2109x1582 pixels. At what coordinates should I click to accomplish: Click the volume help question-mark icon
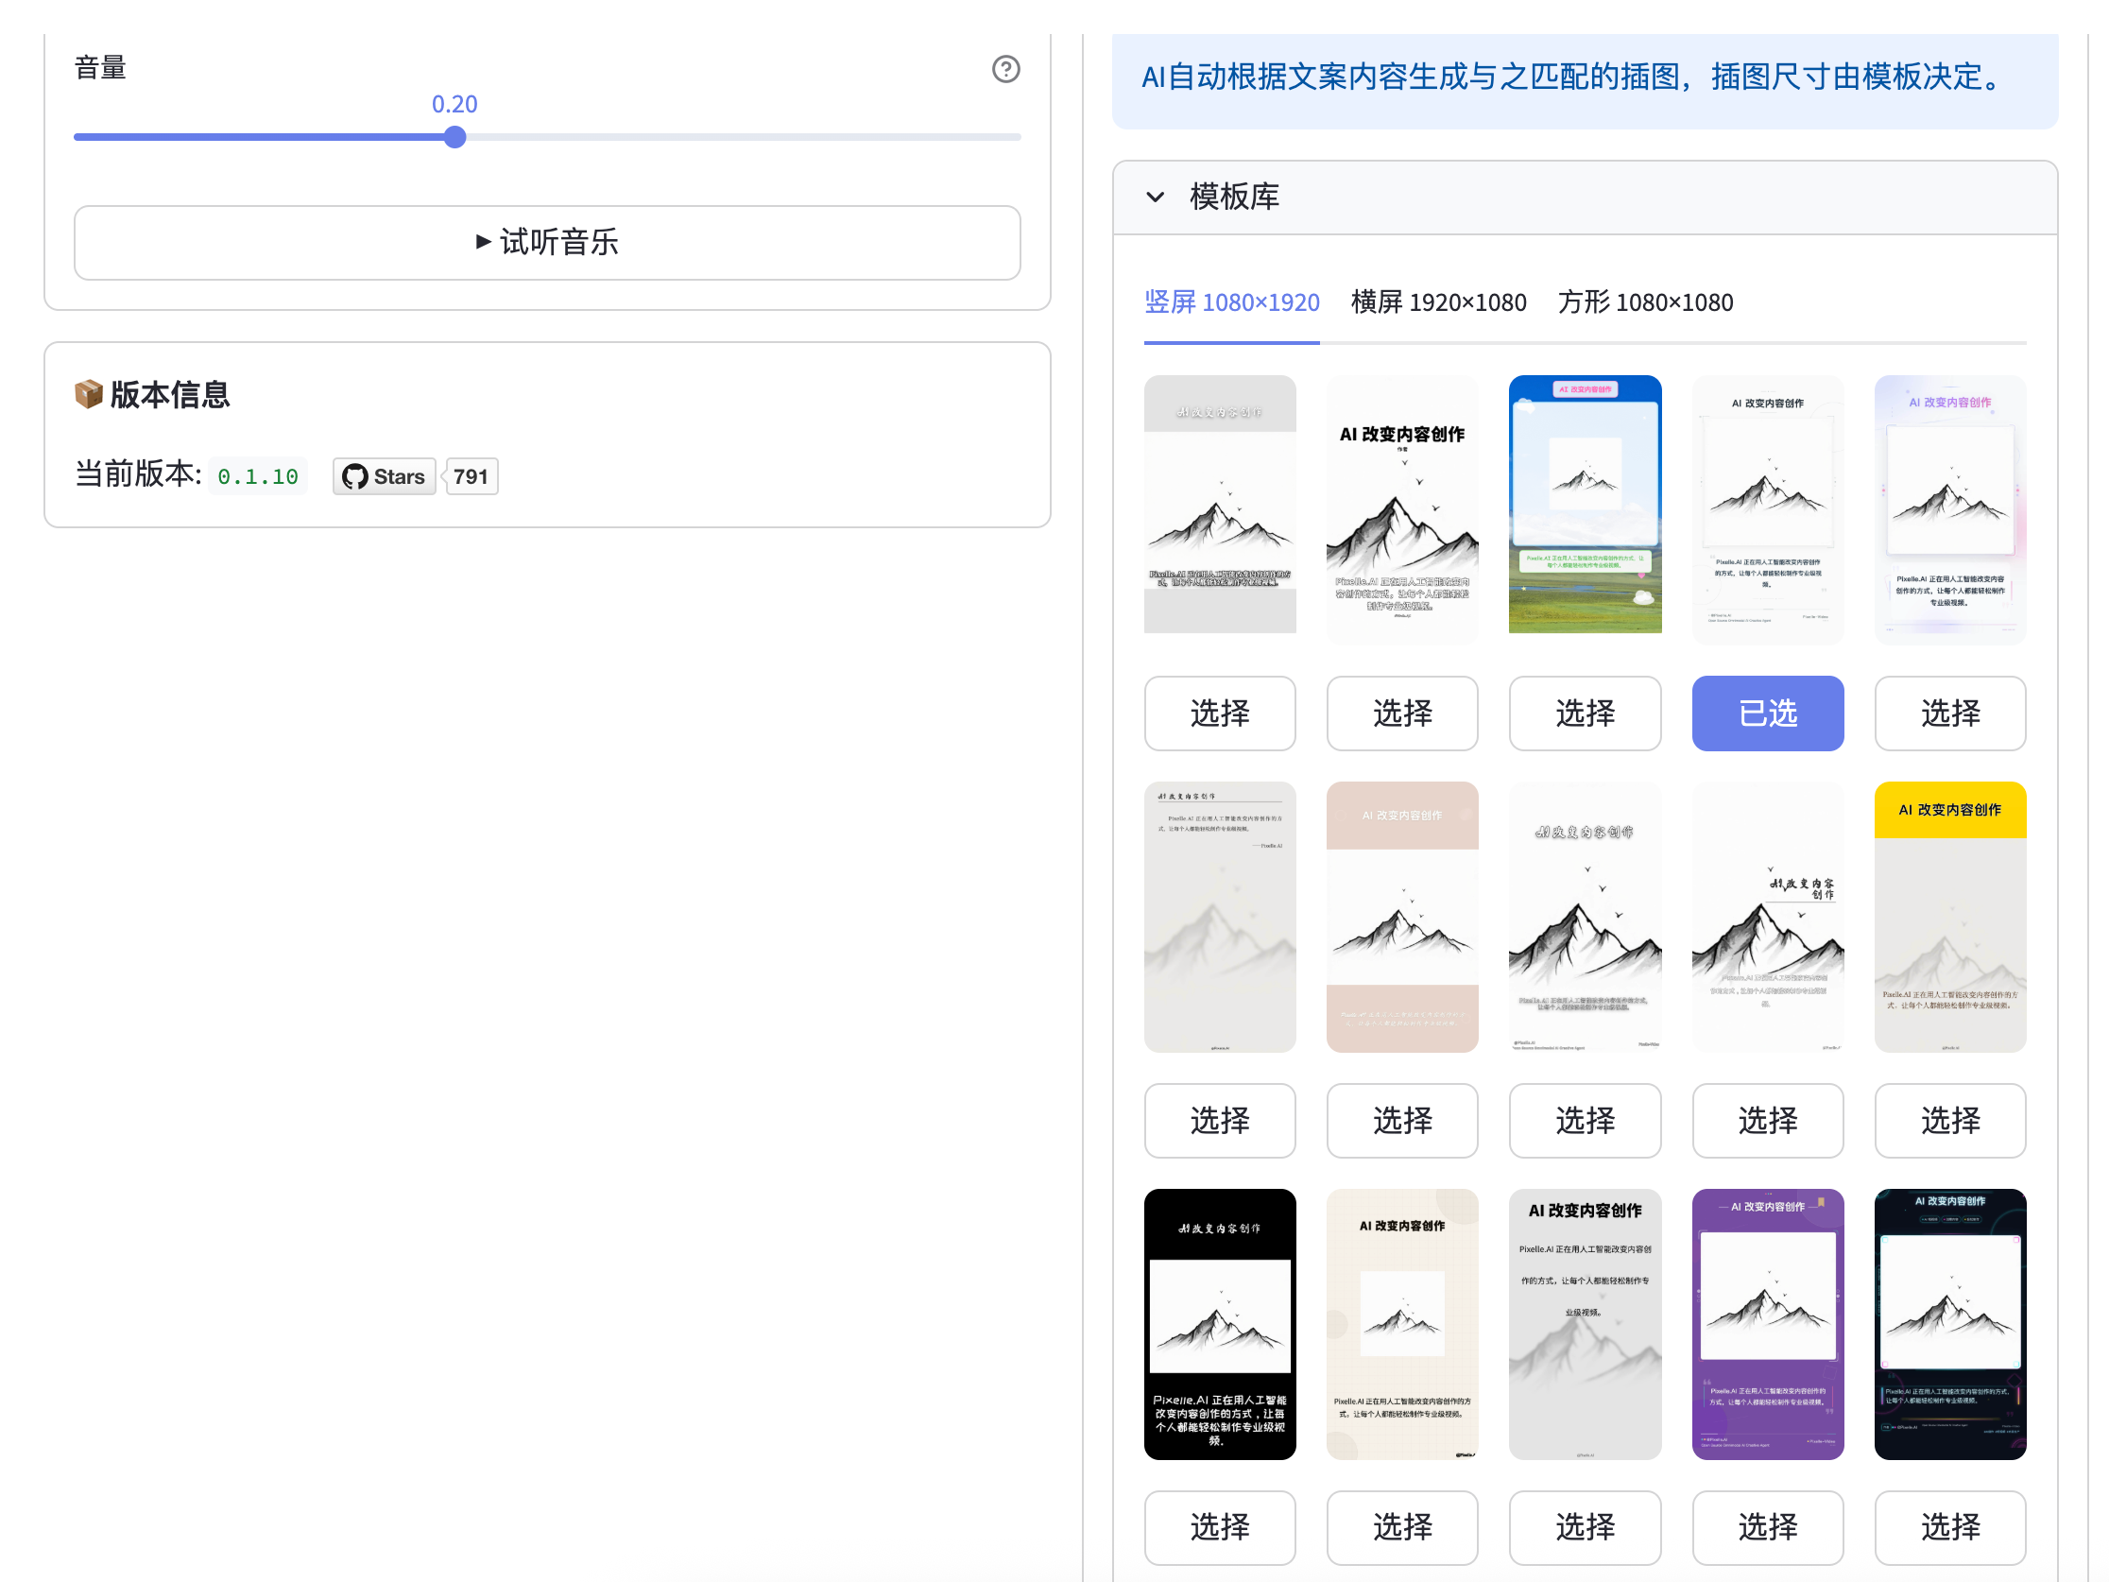point(1005,69)
